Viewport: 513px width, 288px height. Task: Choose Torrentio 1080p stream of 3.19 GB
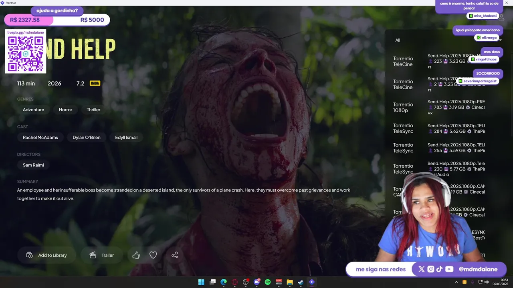pos(439,107)
